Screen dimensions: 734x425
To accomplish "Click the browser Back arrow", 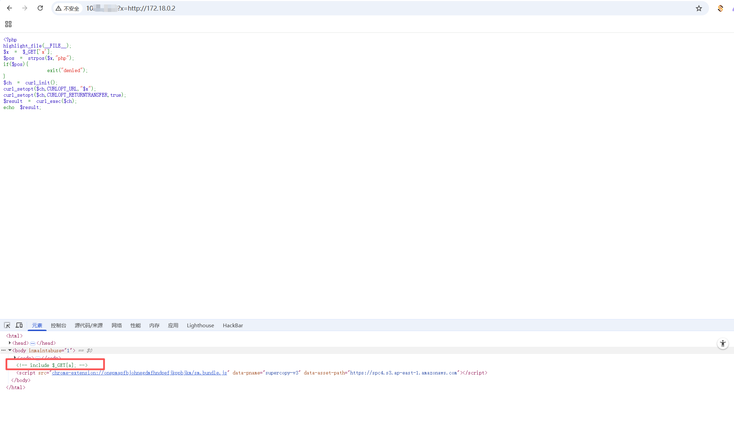I will coord(10,8).
